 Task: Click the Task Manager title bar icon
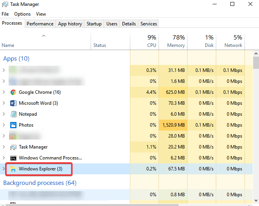[5, 4]
